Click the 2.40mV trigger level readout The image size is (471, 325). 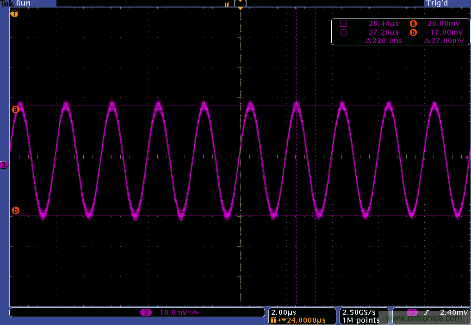click(451, 313)
